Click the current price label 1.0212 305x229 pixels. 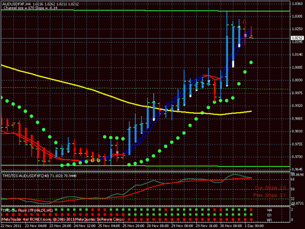coord(297,38)
